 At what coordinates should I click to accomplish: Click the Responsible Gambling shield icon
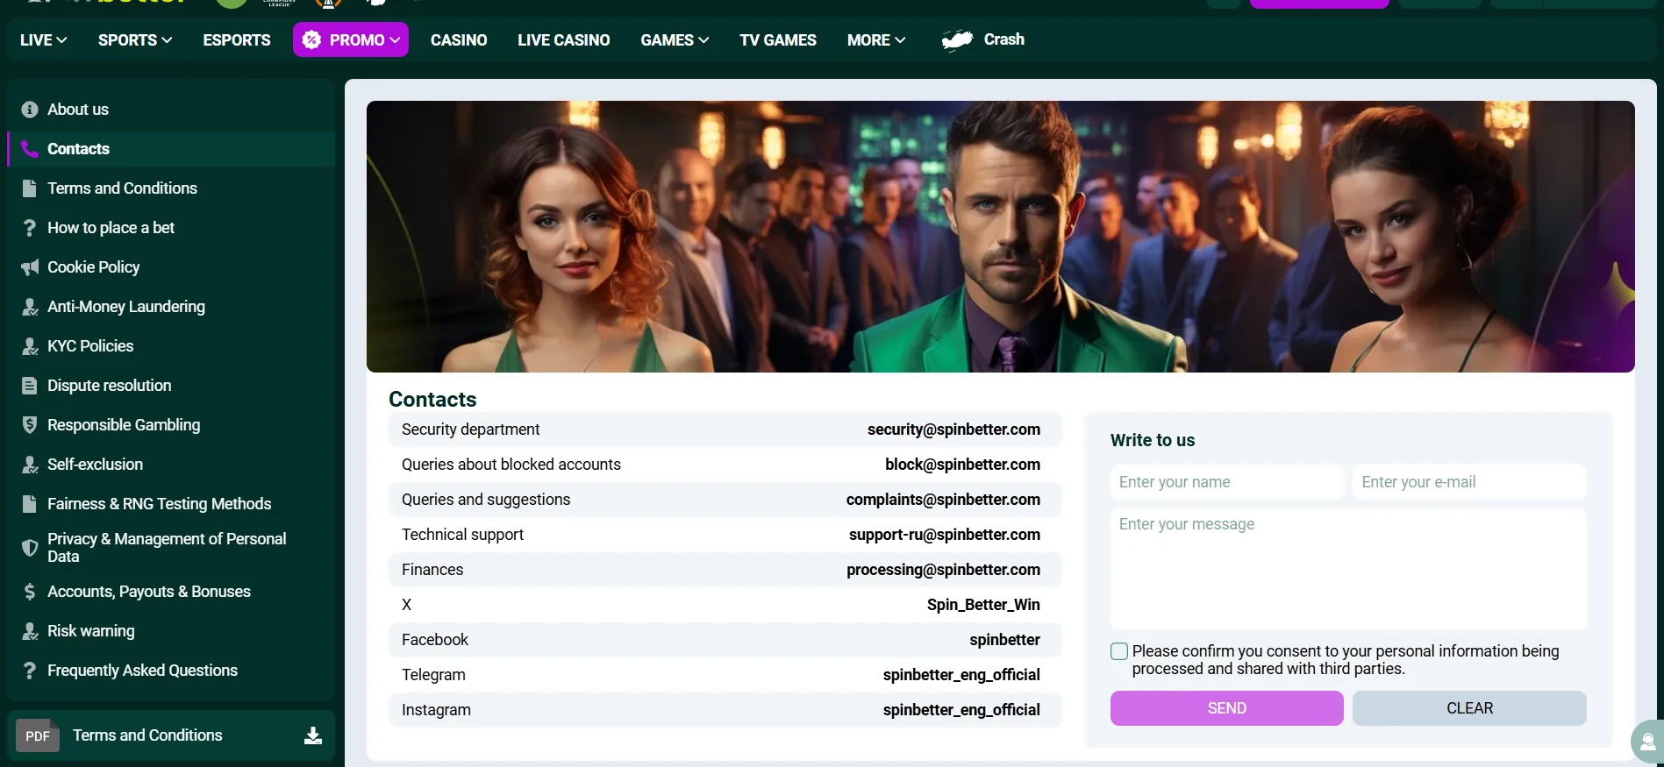(x=30, y=425)
